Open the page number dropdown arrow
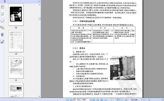164x101 pixels. pyautogui.click(x=90, y=100)
